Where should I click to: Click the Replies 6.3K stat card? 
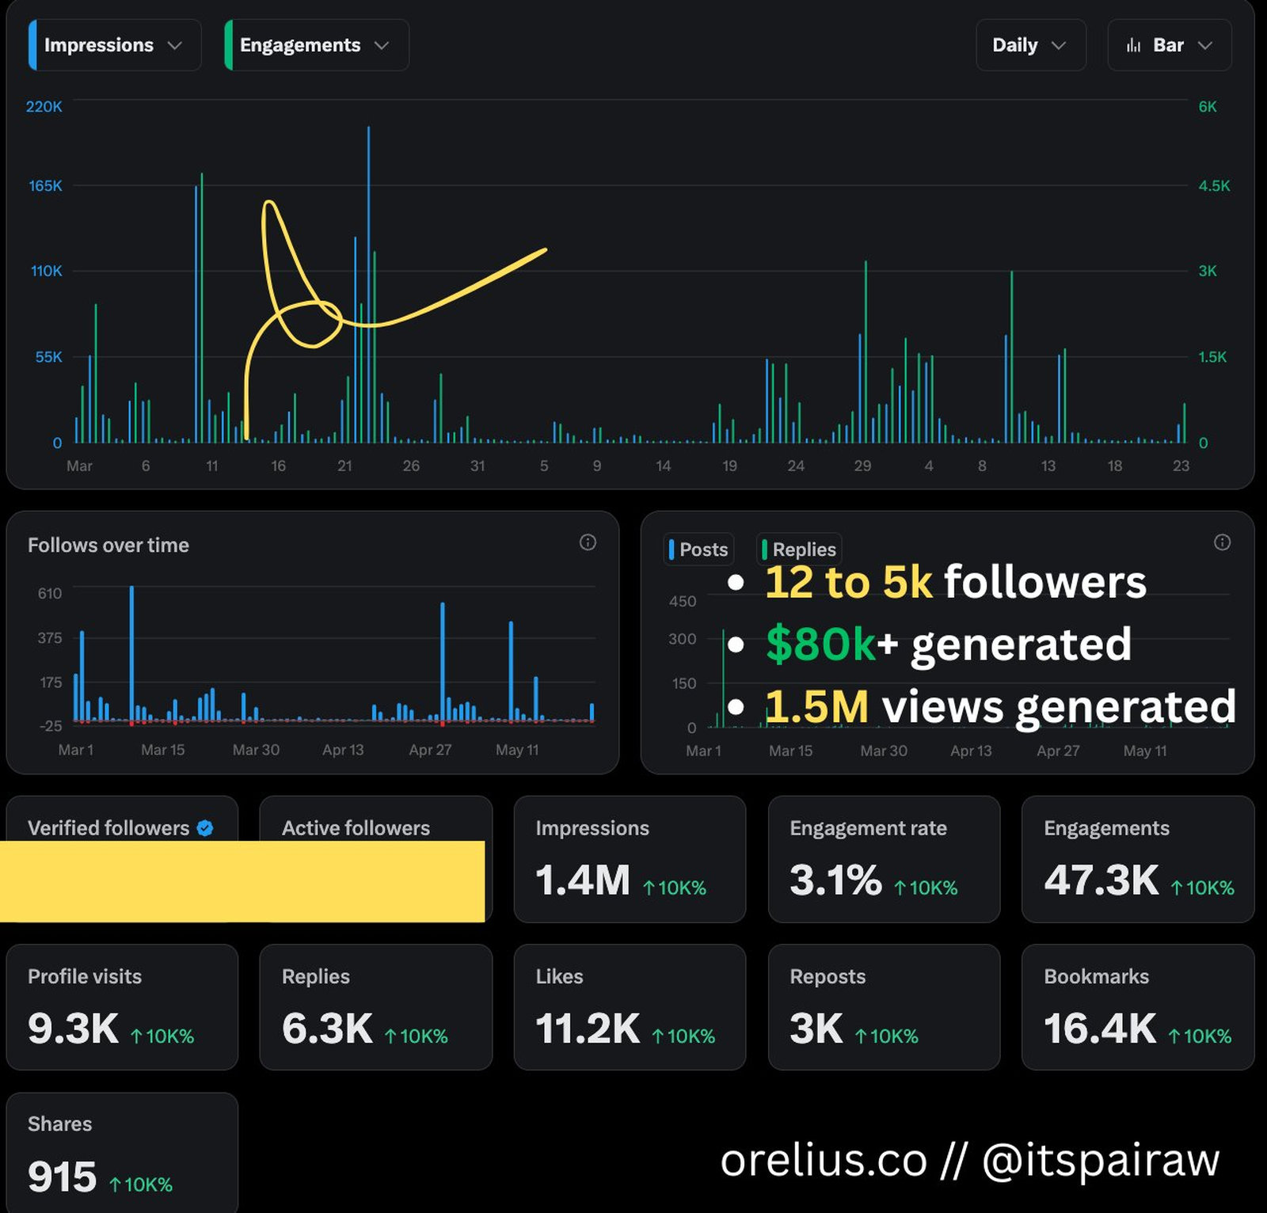tap(376, 1007)
